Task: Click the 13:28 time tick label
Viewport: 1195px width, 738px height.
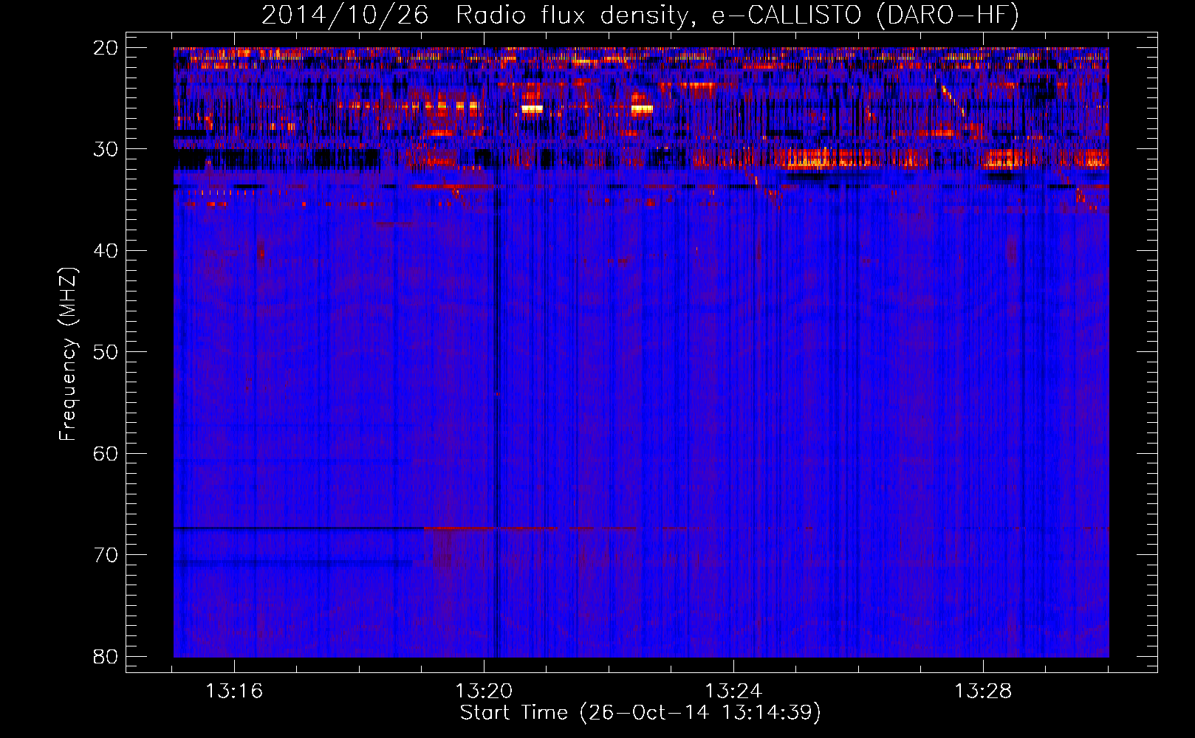Action: (983, 692)
